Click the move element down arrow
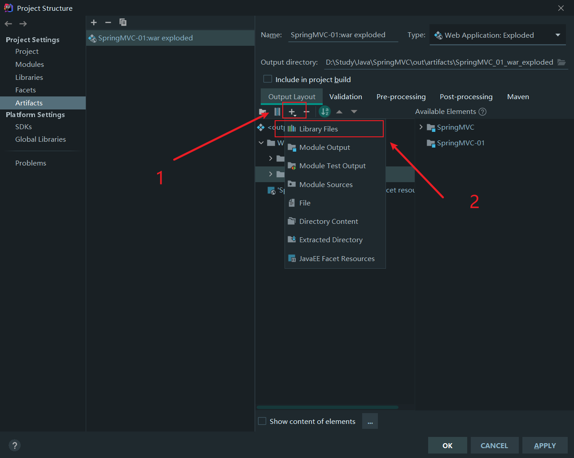The width and height of the screenshot is (574, 458). pyautogui.click(x=354, y=112)
